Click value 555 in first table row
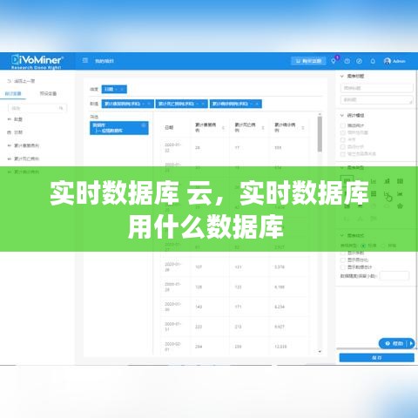Viewport: 418px width, 418px height. click(x=278, y=148)
